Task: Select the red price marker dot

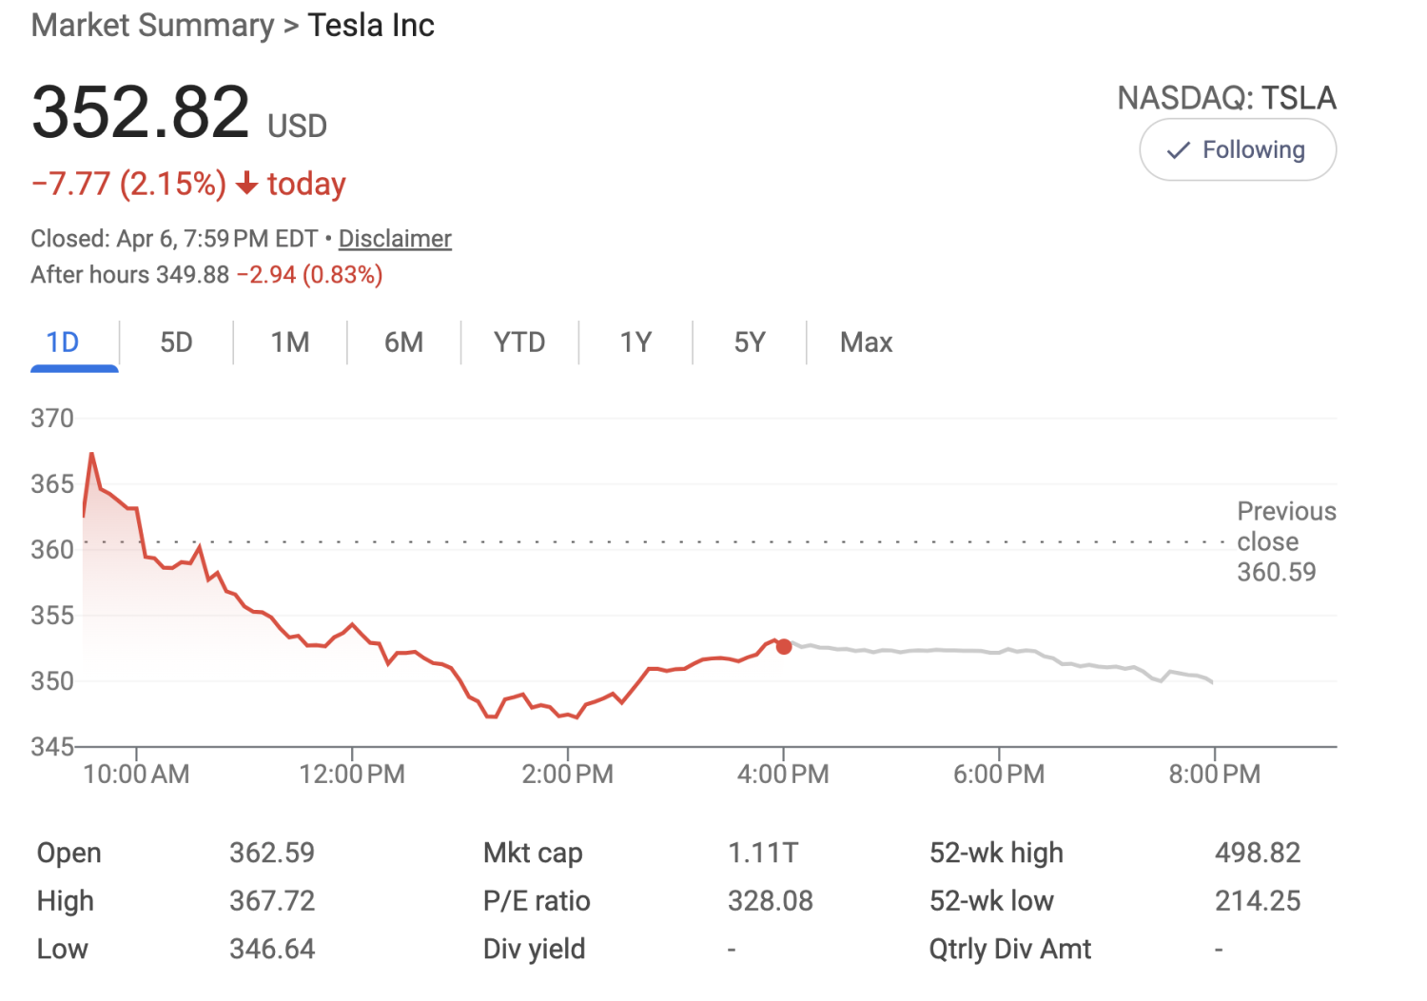Action: tap(783, 646)
